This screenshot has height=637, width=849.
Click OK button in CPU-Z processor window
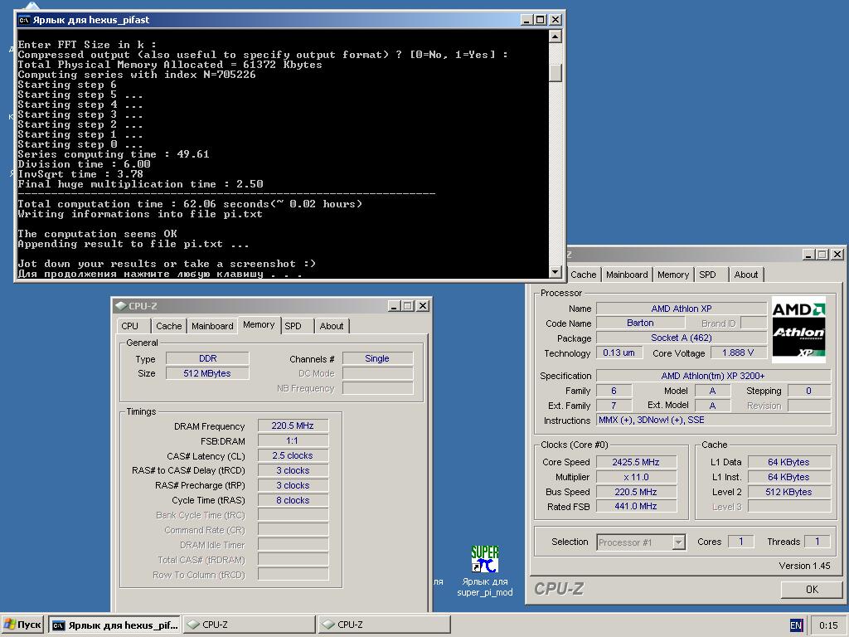812,590
